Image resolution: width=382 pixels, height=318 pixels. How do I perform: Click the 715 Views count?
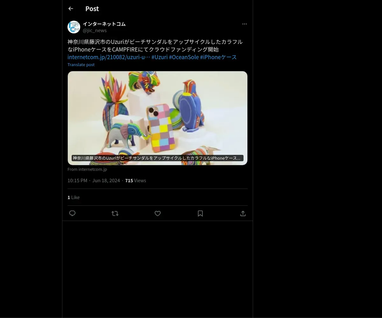(136, 181)
